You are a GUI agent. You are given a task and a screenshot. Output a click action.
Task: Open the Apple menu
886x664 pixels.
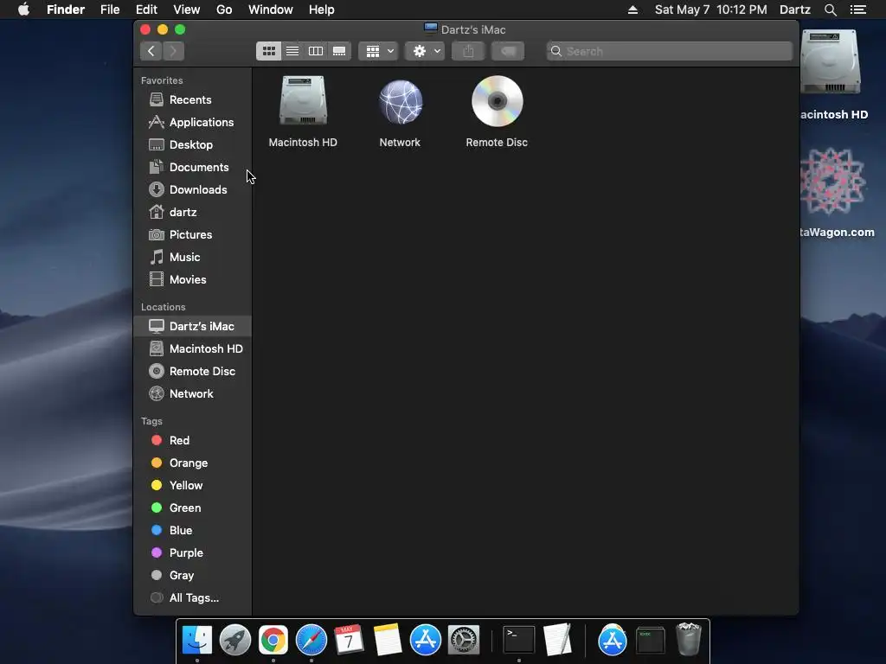click(x=23, y=10)
